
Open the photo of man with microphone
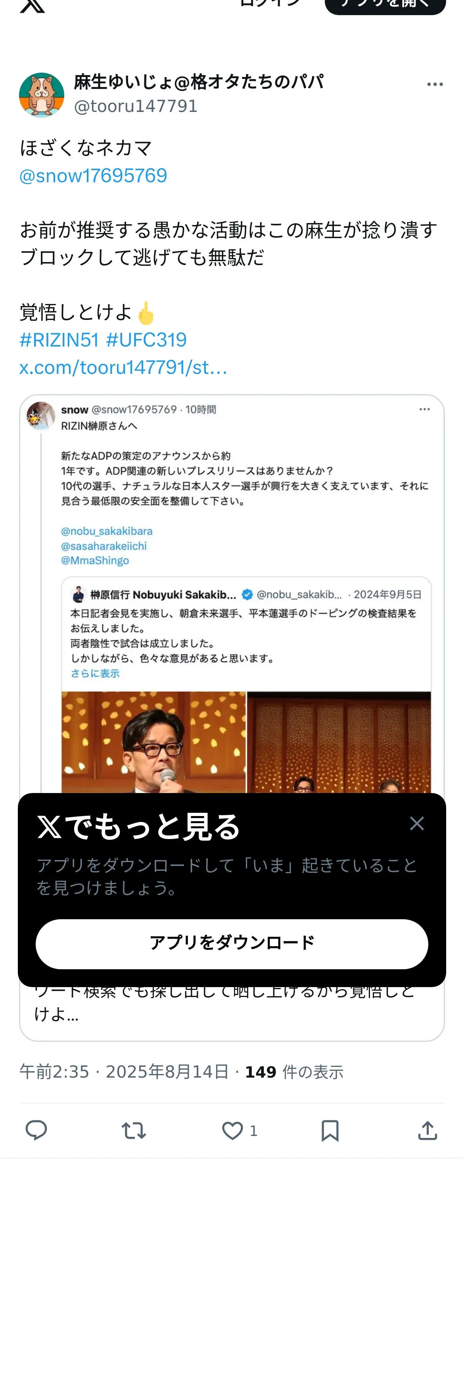pyautogui.click(x=153, y=742)
